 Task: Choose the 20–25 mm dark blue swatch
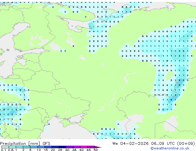(x=55, y=147)
